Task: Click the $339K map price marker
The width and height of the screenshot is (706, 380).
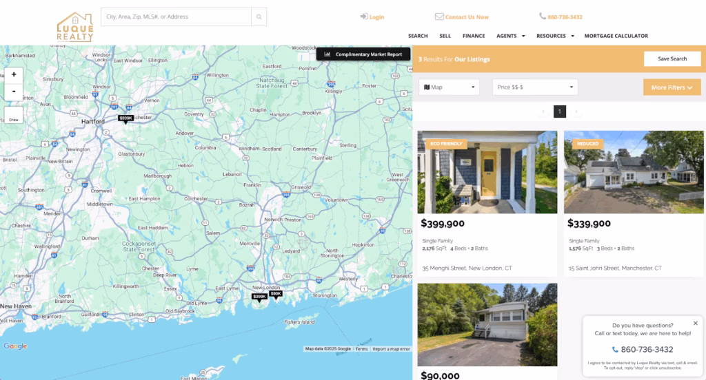Action: click(x=125, y=118)
